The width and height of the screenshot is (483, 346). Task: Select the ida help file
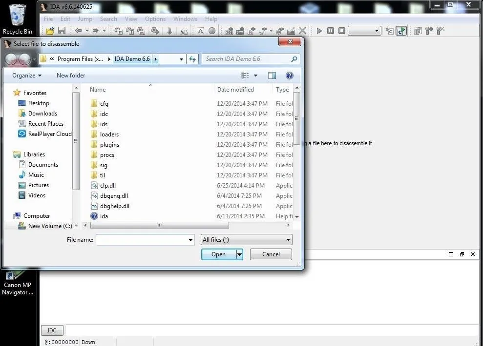[104, 216]
